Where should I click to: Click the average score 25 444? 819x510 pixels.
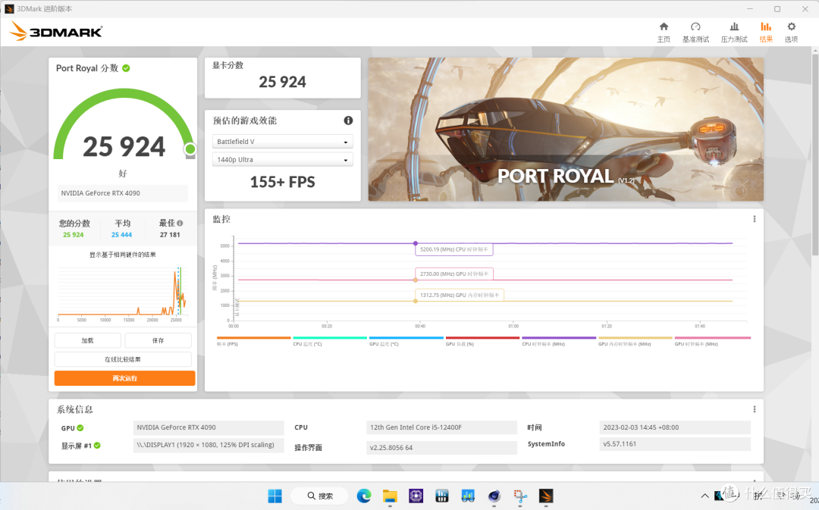click(x=121, y=235)
